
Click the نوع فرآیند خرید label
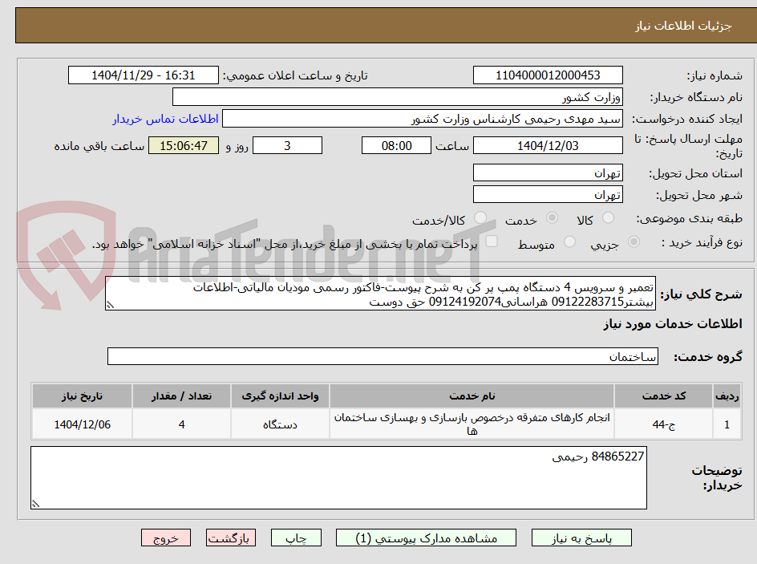[x=702, y=242]
